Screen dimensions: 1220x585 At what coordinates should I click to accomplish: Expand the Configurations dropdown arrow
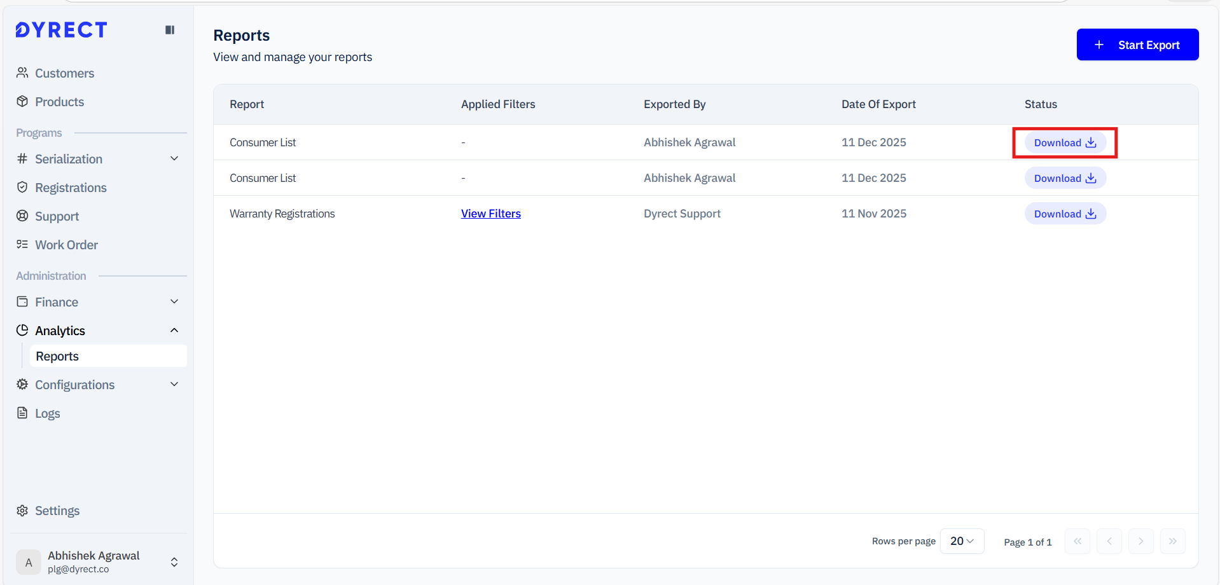[174, 385]
